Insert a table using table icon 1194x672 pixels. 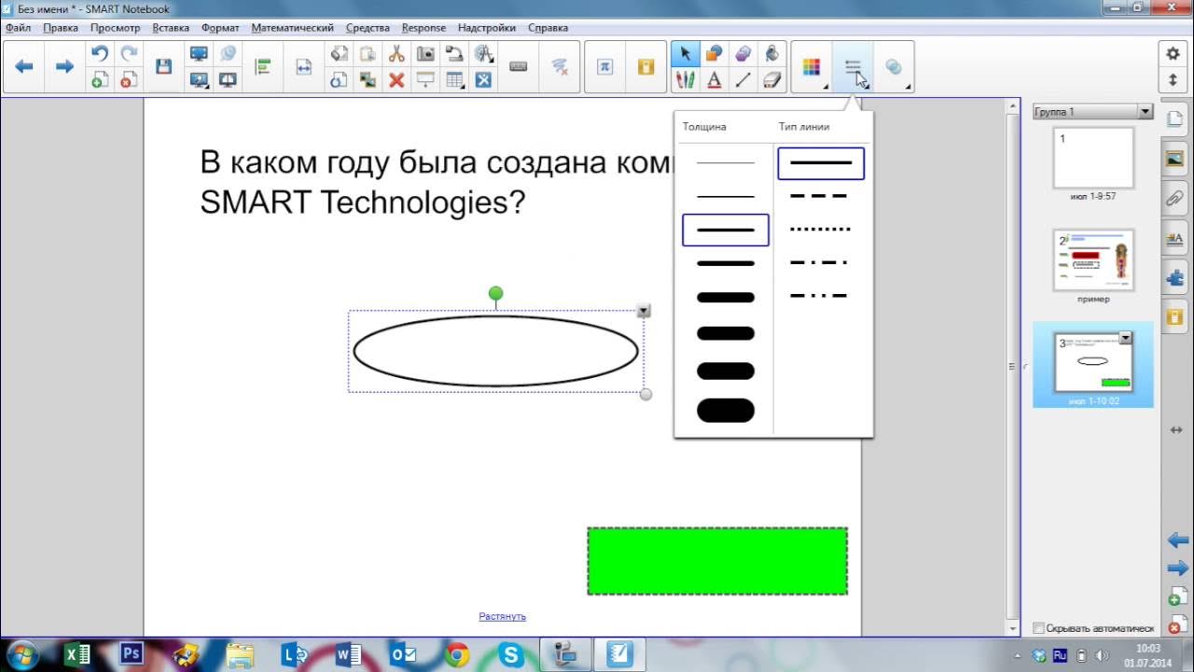(x=454, y=80)
